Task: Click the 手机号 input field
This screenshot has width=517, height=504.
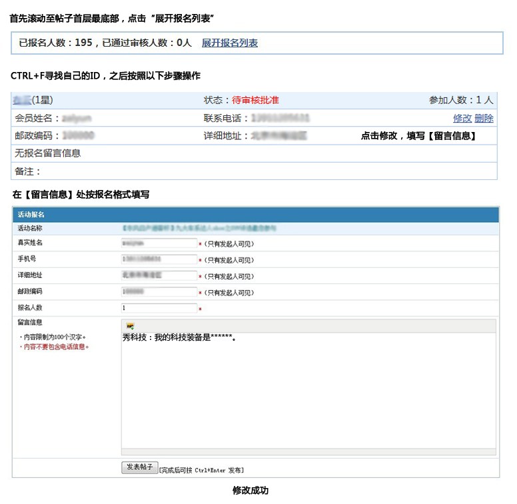Action: coord(159,259)
